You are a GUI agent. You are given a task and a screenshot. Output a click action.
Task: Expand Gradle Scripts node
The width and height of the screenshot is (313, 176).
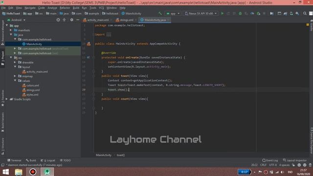click(7, 99)
